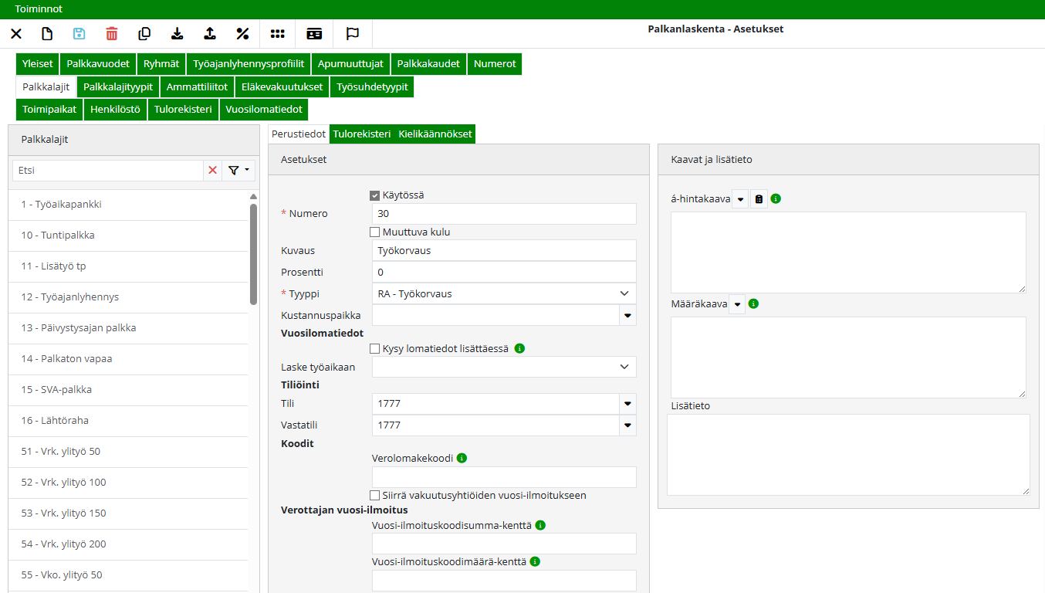Enable the Muuttuva kulu checkbox
The height and width of the screenshot is (593, 1045).
[375, 232]
